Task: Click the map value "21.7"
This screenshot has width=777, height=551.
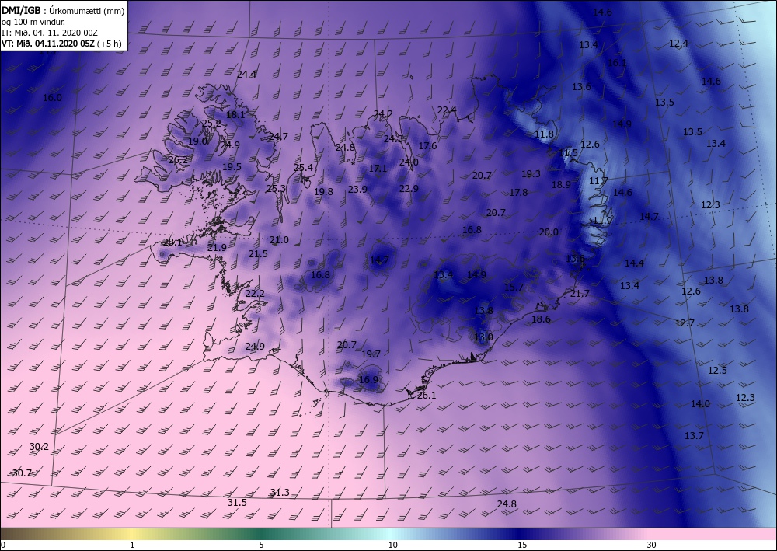Action: tap(580, 293)
